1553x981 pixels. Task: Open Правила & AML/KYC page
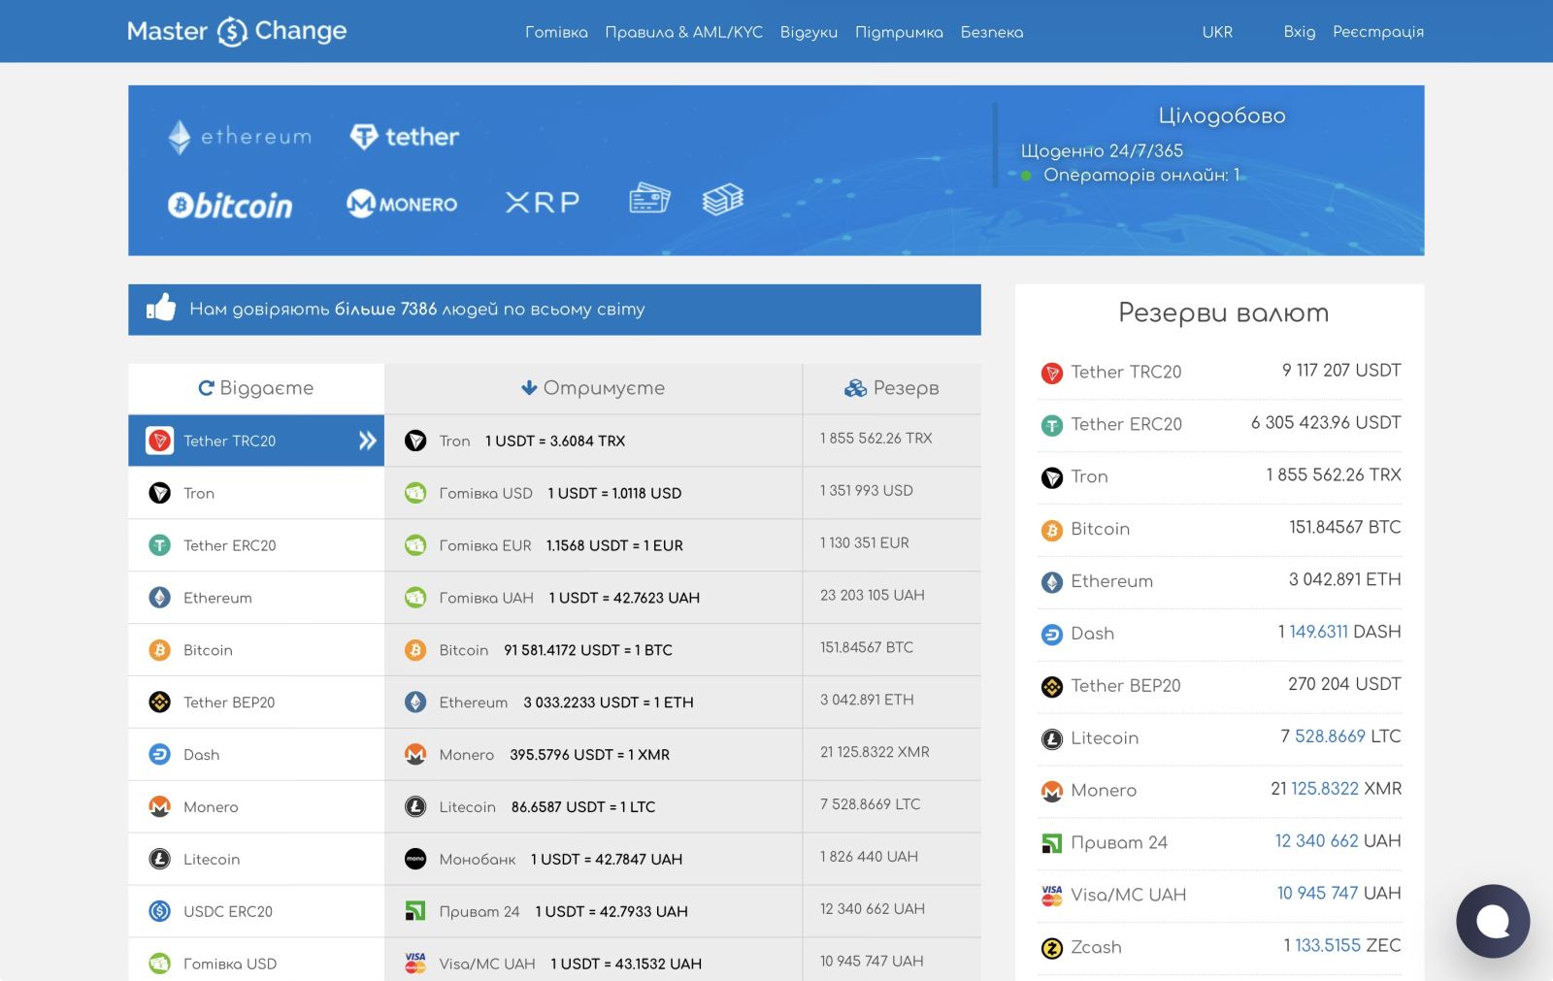click(683, 32)
